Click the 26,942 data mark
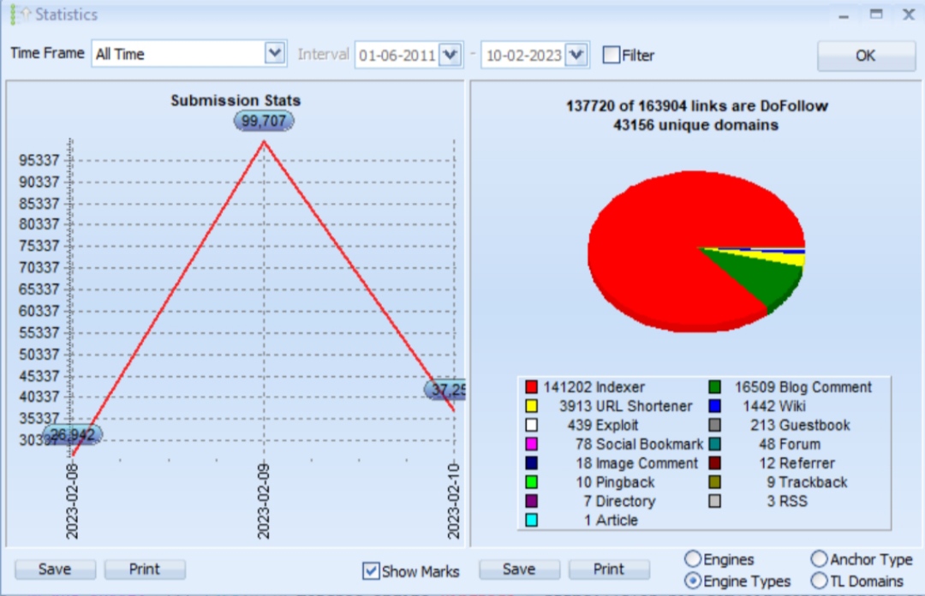925x596 pixels. pos(72,435)
